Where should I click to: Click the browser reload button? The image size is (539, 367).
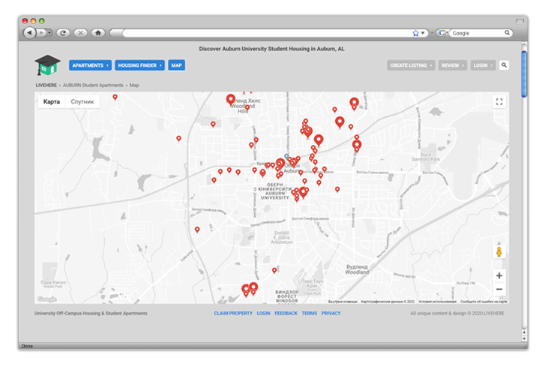point(63,33)
